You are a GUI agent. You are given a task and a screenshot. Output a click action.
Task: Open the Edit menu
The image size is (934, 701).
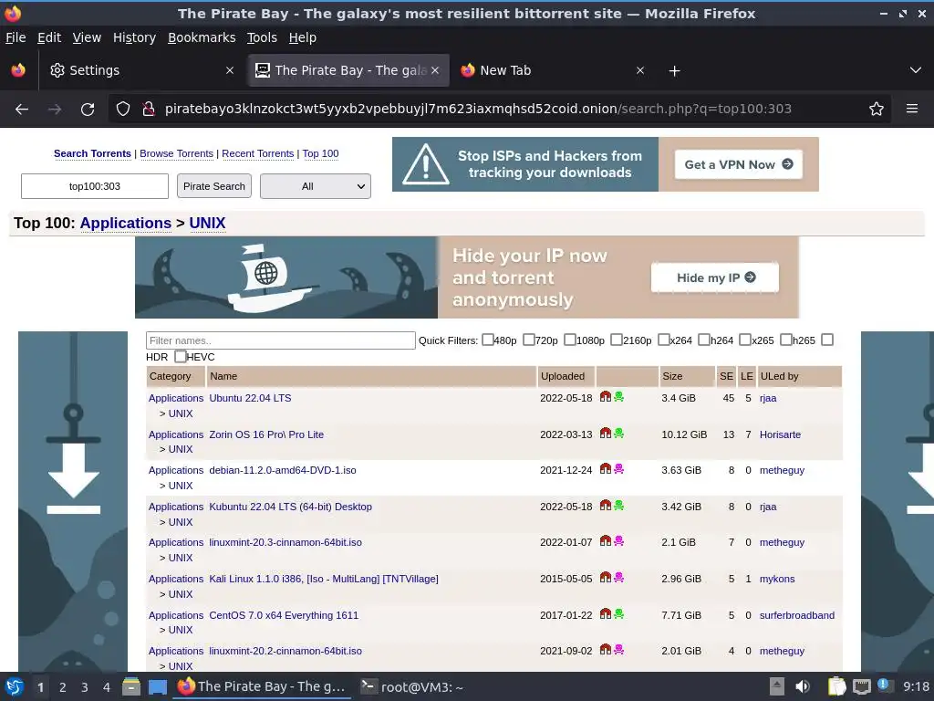[49, 37]
